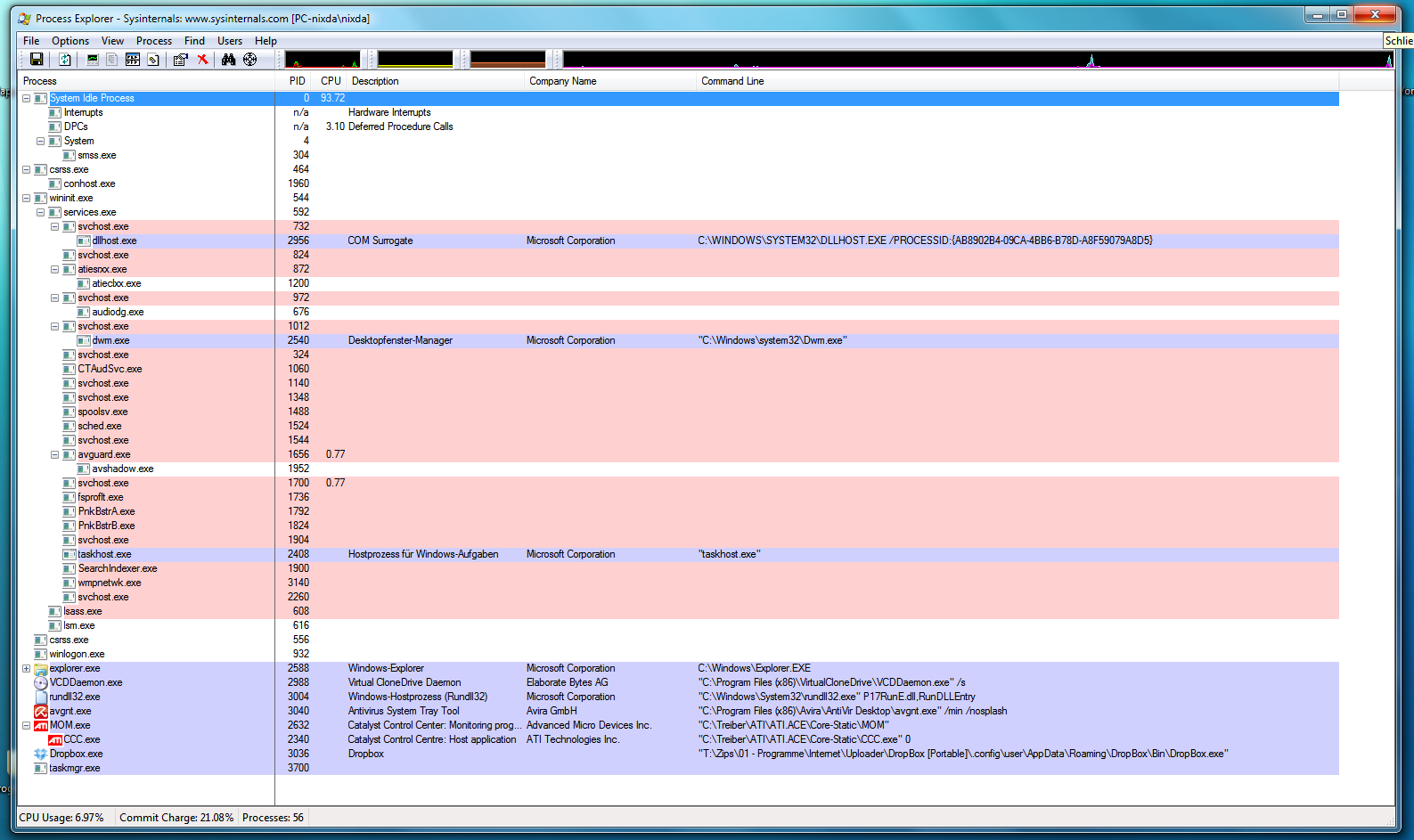
Task: Open the File menu
Action: click(x=31, y=41)
